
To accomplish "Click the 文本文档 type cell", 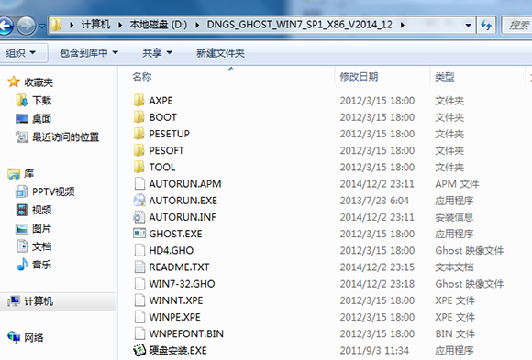I will pos(454,267).
